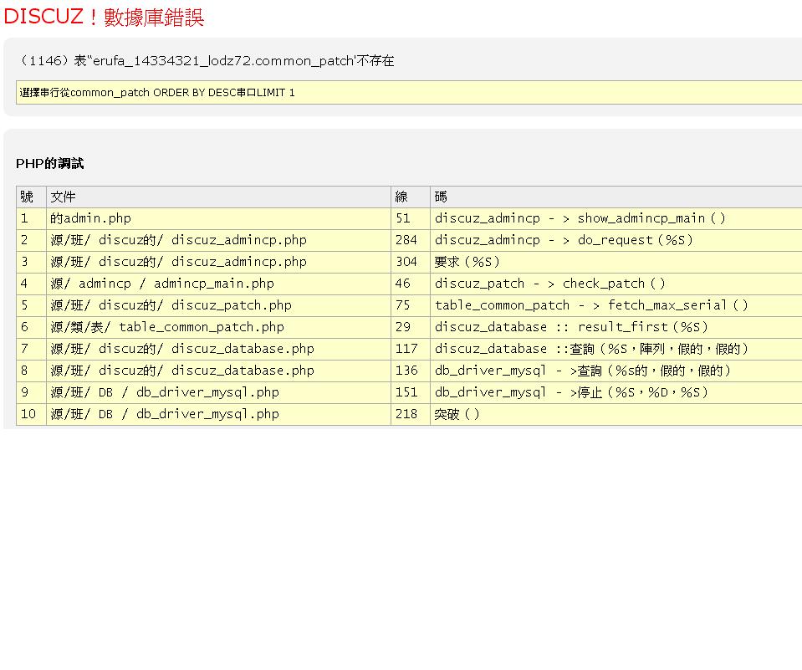Click row number 1 cell
Image resolution: width=802 pixels, height=670 pixels.
click(x=31, y=218)
